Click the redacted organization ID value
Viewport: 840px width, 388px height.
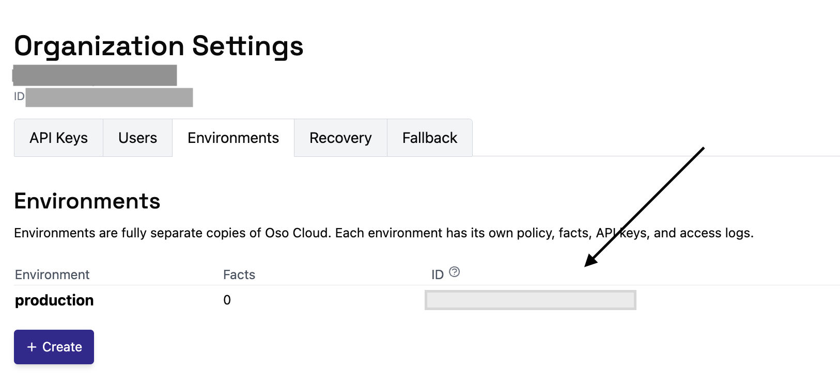110,97
